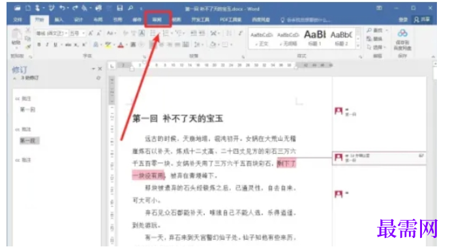Click the Sort icon in paragraph group
Screen dimensions: 450x249
(x=229, y=33)
